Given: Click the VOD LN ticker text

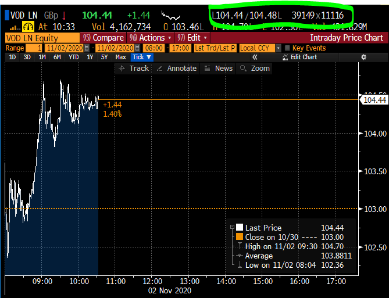Looking at the screenshot, I should pos(24,16).
